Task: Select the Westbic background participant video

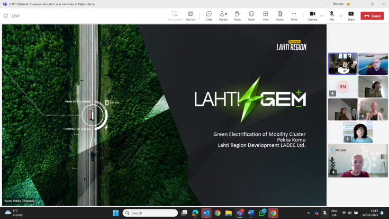Action: click(x=358, y=161)
